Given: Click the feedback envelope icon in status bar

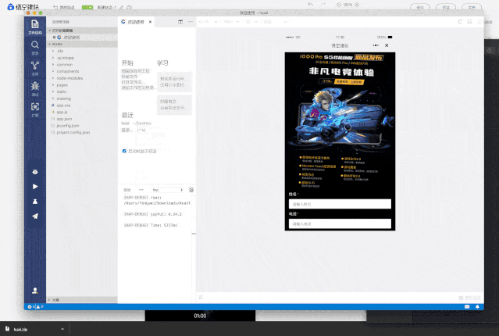Looking at the screenshot, I should tap(467, 307).
